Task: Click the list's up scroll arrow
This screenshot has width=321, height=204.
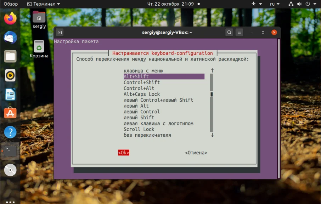Action: click(212, 70)
